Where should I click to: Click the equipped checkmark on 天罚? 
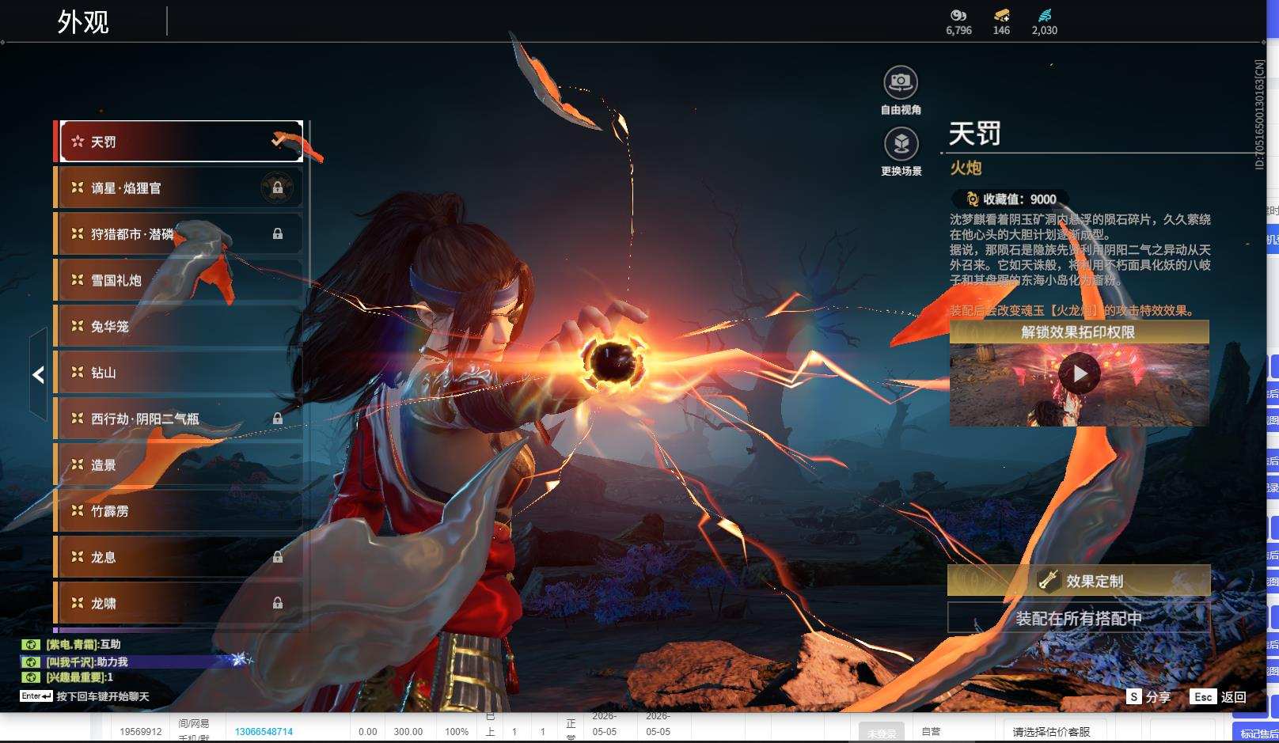pyautogui.click(x=279, y=141)
